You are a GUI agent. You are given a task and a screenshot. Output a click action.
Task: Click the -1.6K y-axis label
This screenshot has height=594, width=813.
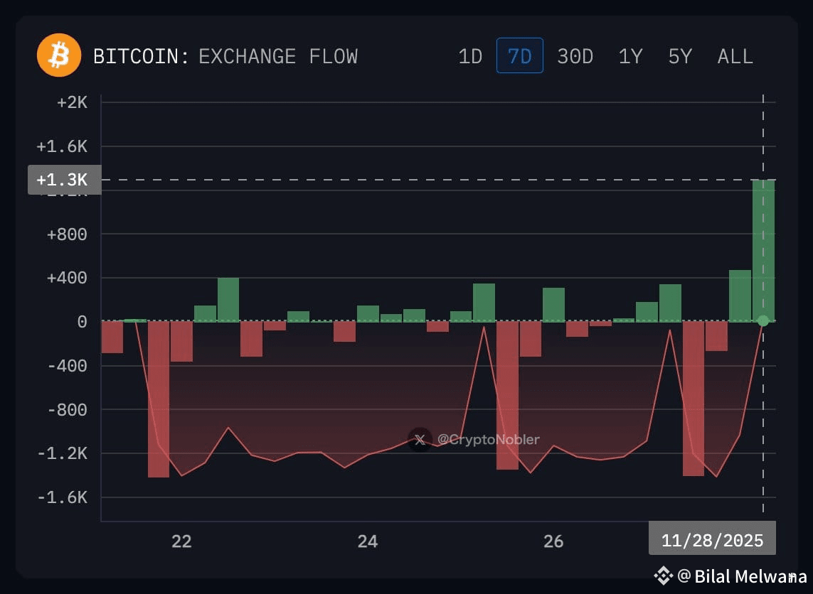(62, 497)
